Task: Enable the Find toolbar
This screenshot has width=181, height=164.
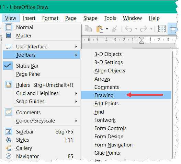Action: [x=126, y=112]
